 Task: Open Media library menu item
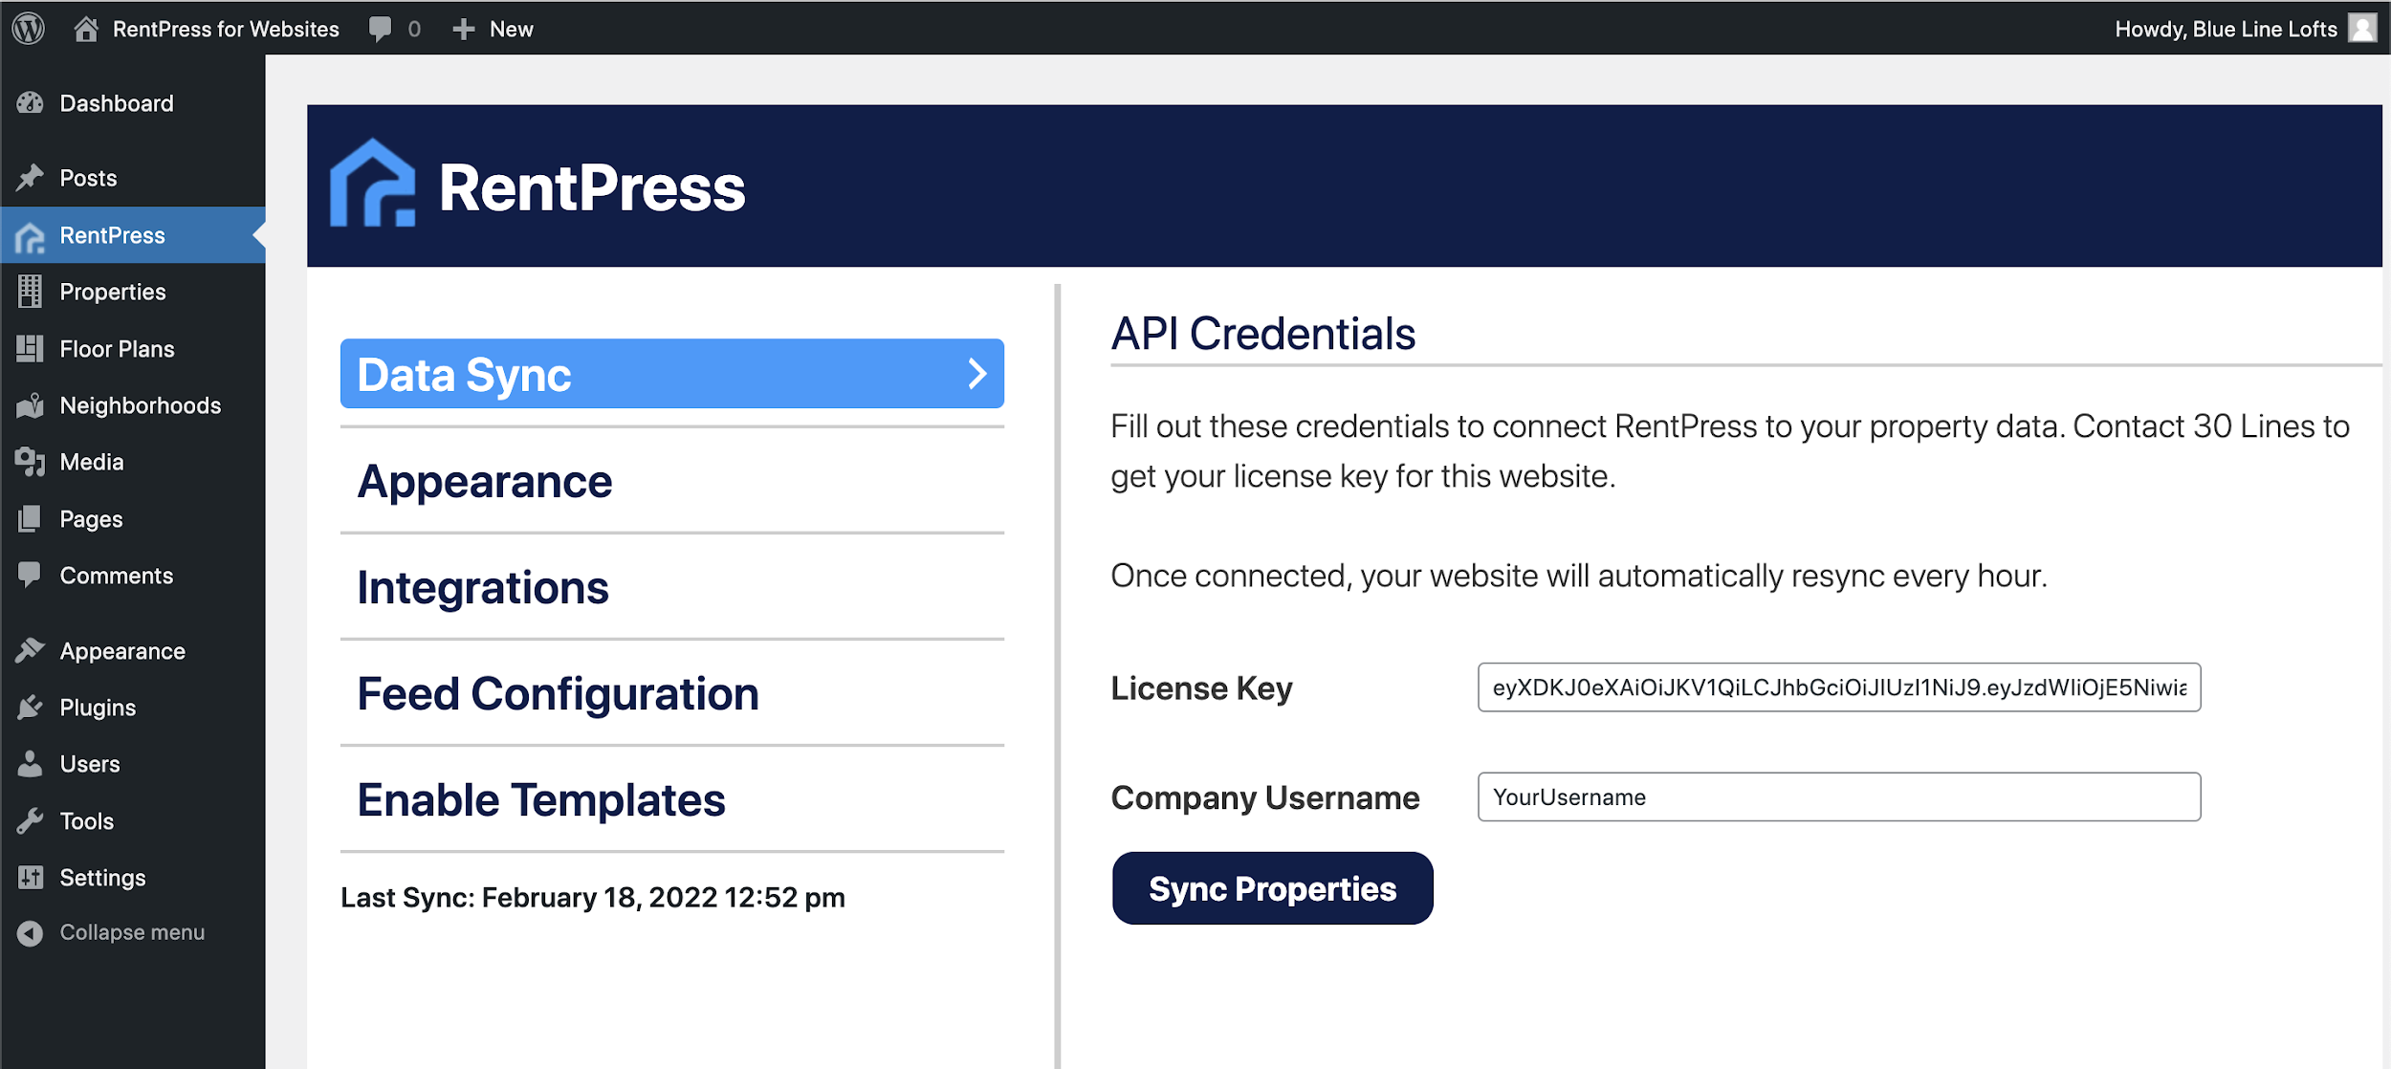(x=133, y=462)
